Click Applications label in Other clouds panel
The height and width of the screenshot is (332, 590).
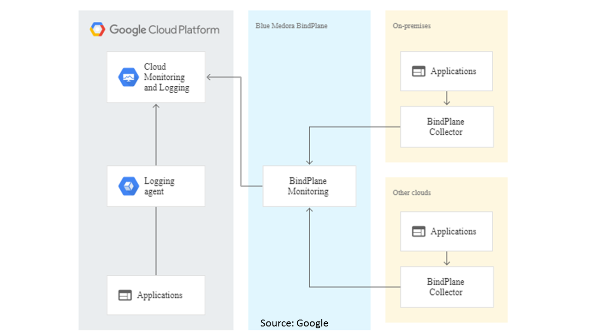coord(454,231)
